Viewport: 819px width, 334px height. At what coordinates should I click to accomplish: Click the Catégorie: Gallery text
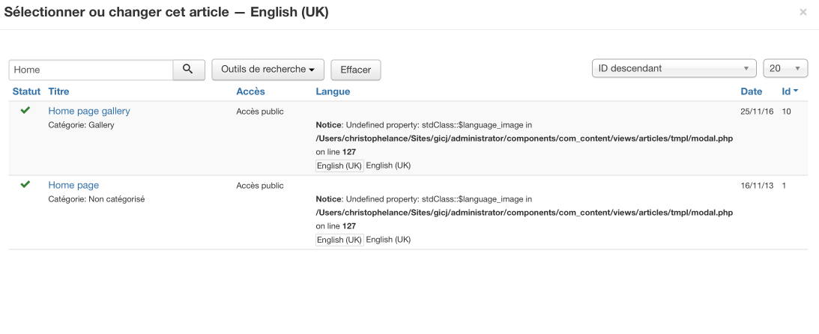[x=81, y=125]
